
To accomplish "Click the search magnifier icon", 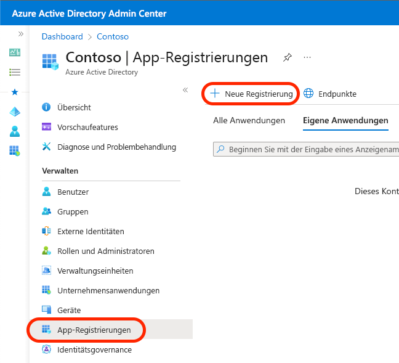I will click(220, 149).
